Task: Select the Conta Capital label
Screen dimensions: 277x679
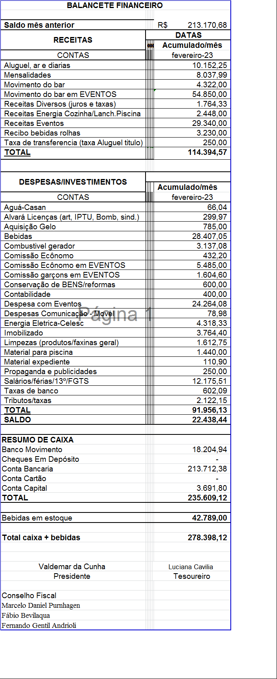Action: click(24, 488)
